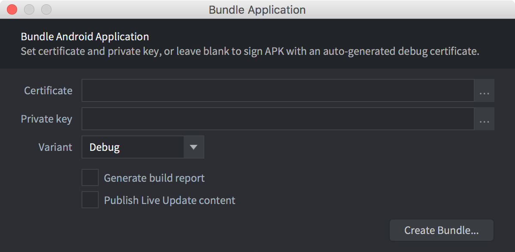The width and height of the screenshot is (515, 252).
Task: Select a private key using the browse icon
Action: click(x=484, y=119)
